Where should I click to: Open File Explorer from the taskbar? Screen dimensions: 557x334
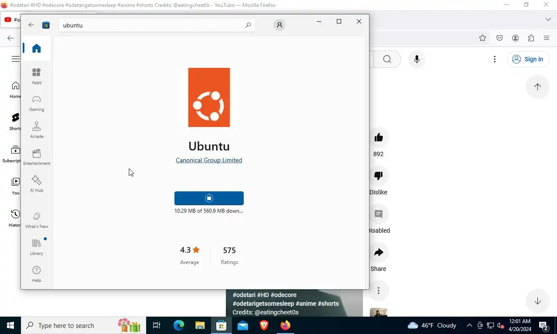(x=200, y=325)
